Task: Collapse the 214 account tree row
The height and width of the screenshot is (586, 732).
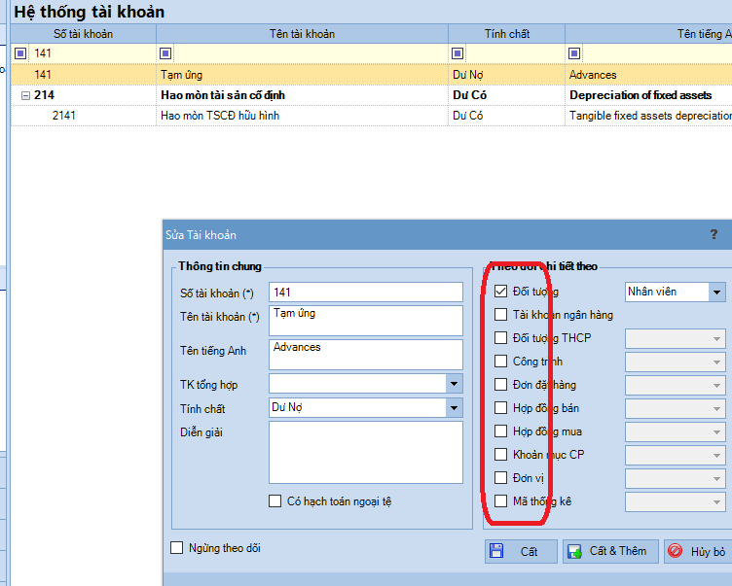Action: point(25,95)
